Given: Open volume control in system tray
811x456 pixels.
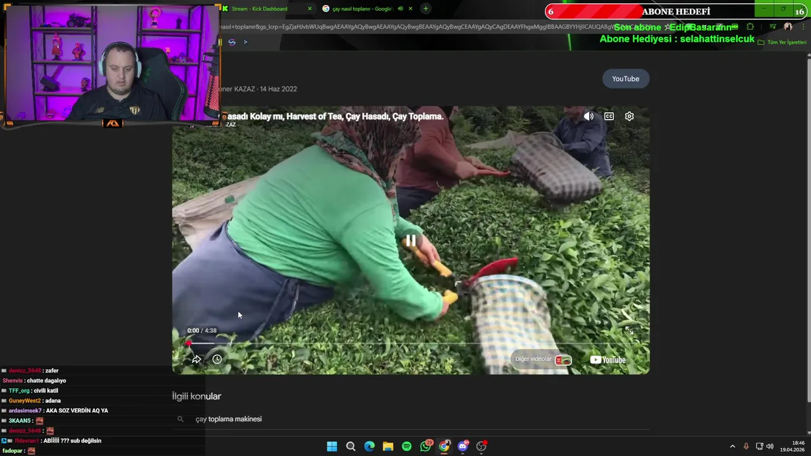Looking at the screenshot, I should tap(770, 446).
